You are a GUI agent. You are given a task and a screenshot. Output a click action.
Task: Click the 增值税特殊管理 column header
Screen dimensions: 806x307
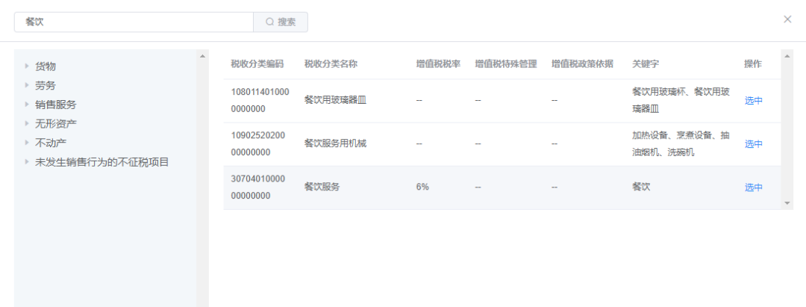click(506, 63)
